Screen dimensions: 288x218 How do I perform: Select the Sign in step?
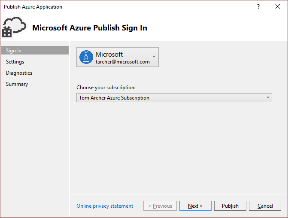tap(35, 51)
